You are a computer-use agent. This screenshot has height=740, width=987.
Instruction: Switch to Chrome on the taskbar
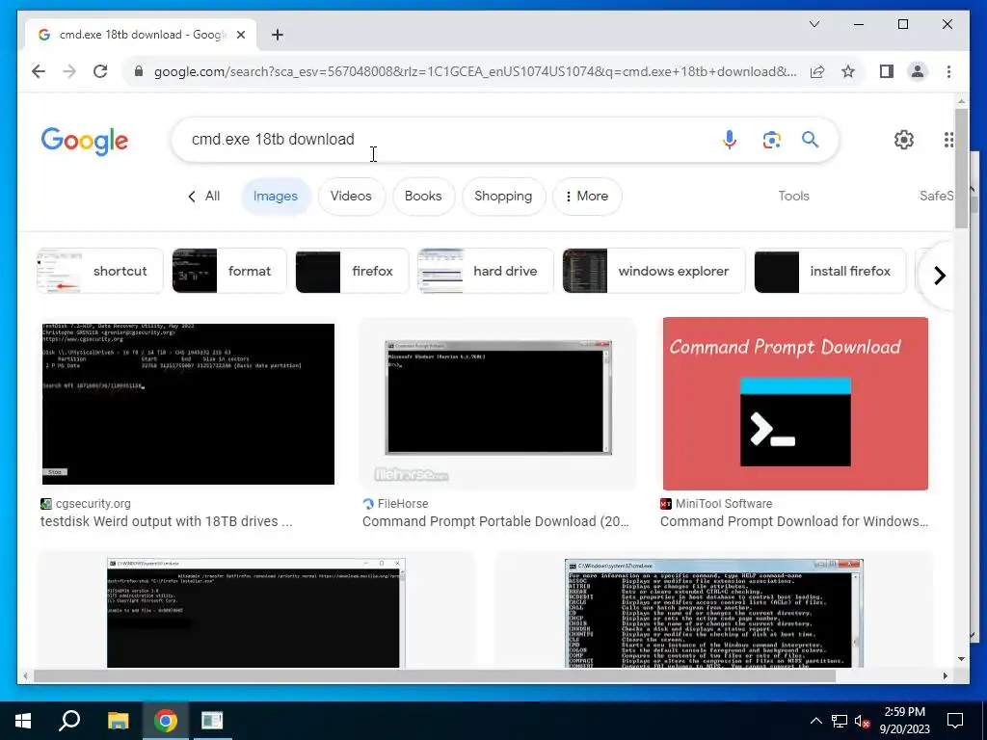click(x=166, y=721)
